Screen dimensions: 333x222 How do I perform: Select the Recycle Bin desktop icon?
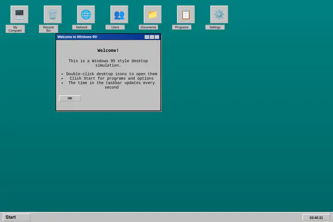click(x=53, y=14)
